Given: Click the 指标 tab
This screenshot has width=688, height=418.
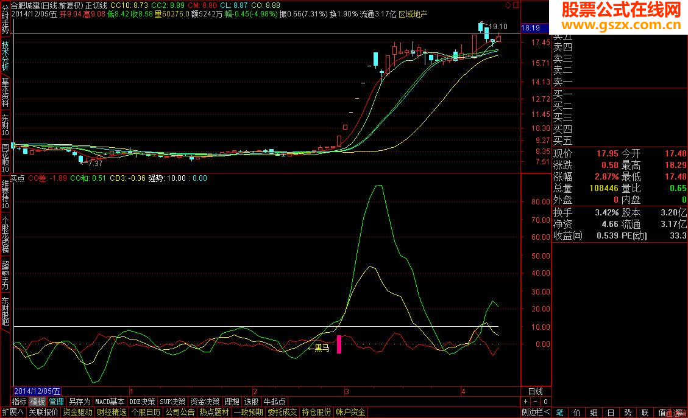Looking at the screenshot, I should 20,402.
